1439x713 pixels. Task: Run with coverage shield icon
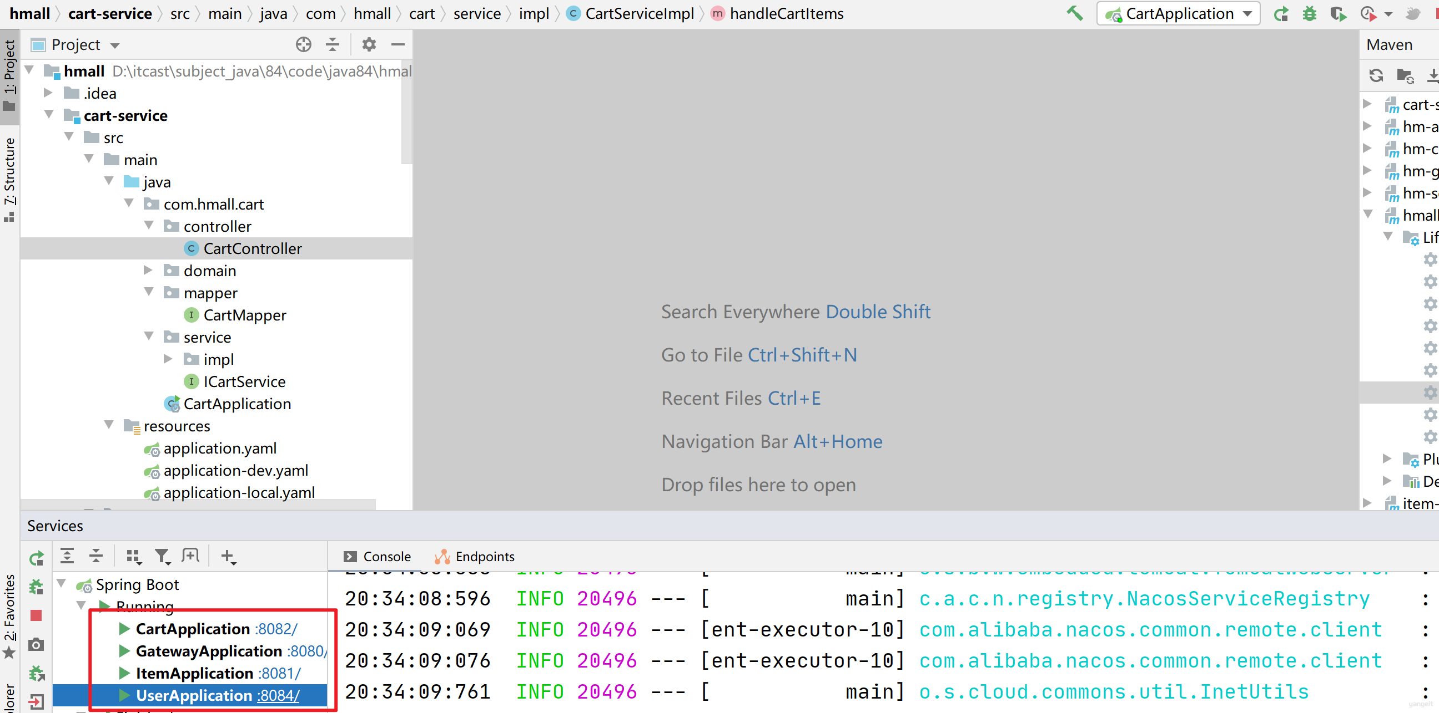(1339, 13)
